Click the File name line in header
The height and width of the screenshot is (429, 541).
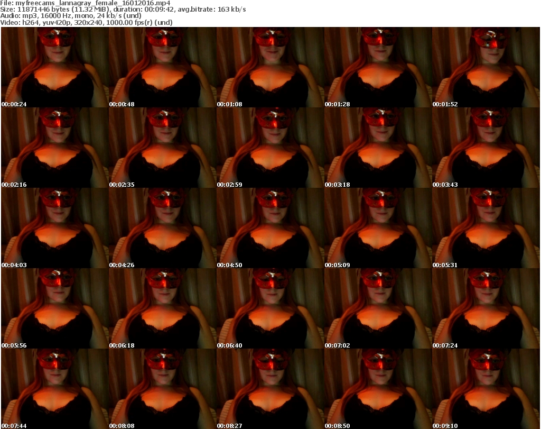click(x=85, y=3)
